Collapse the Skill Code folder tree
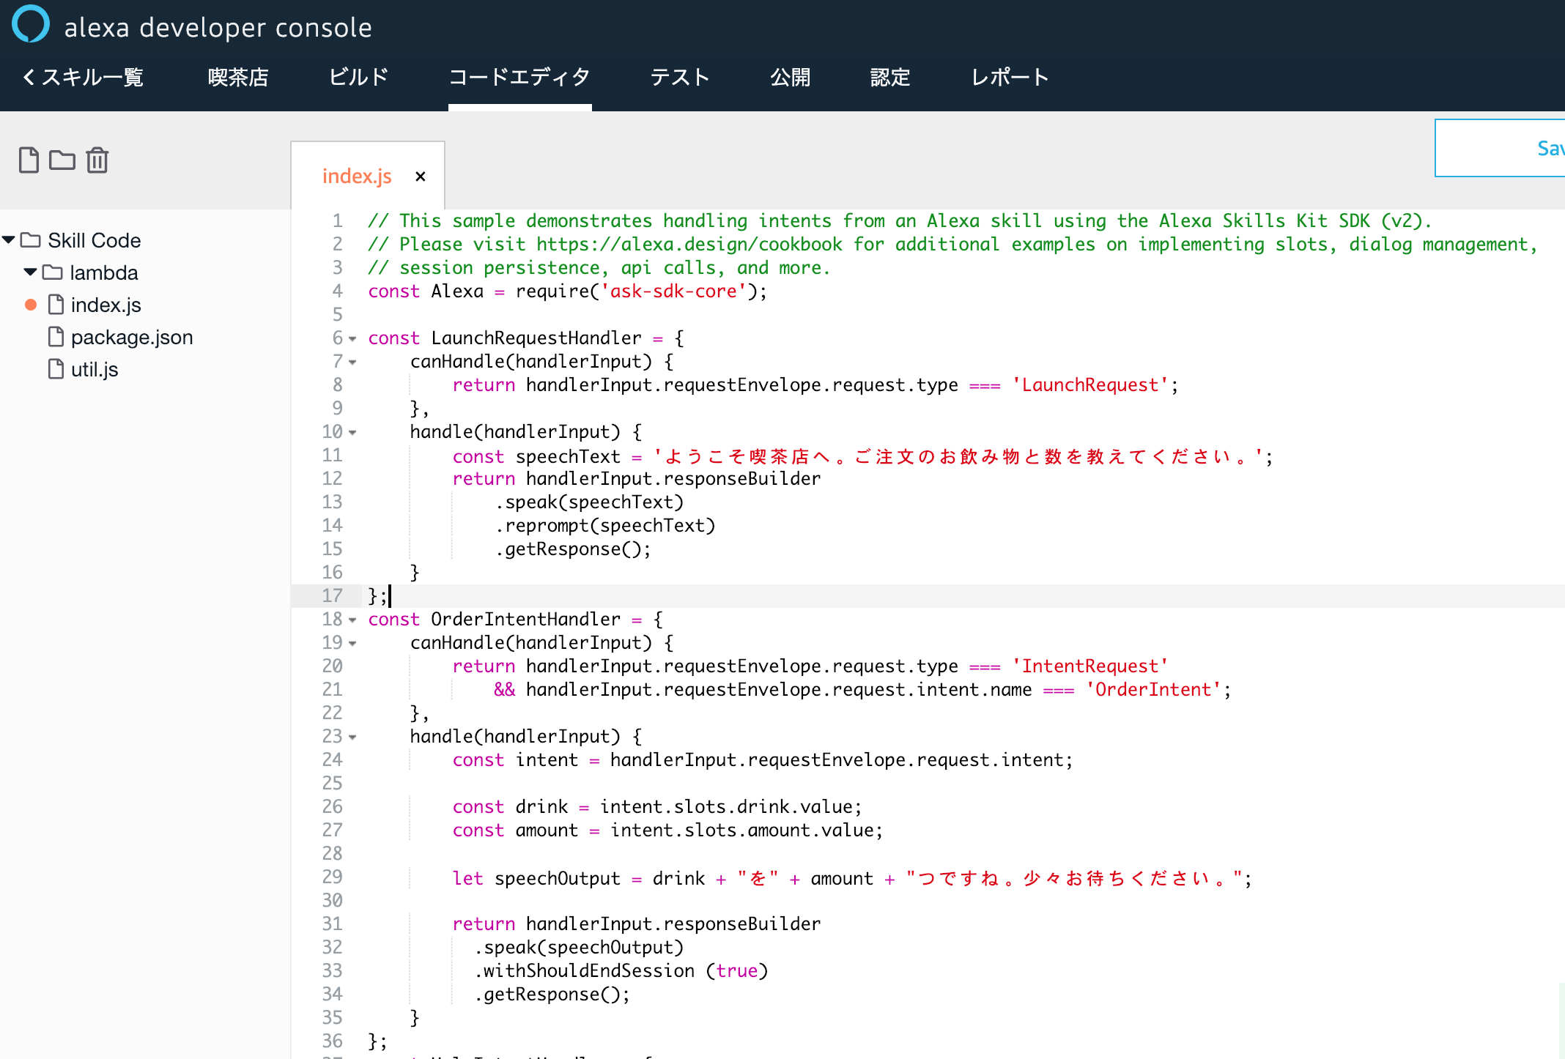Image resolution: width=1565 pixels, height=1059 pixels. (9, 240)
